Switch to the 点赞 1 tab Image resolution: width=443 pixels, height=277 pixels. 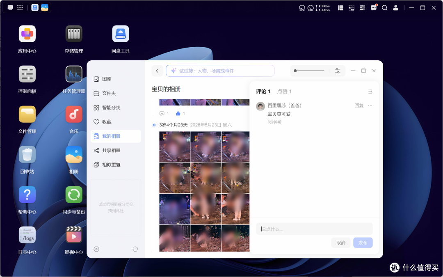click(284, 91)
